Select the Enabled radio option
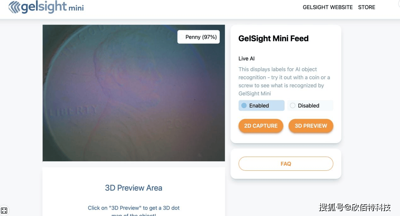This screenshot has width=400, height=216. coord(244,106)
